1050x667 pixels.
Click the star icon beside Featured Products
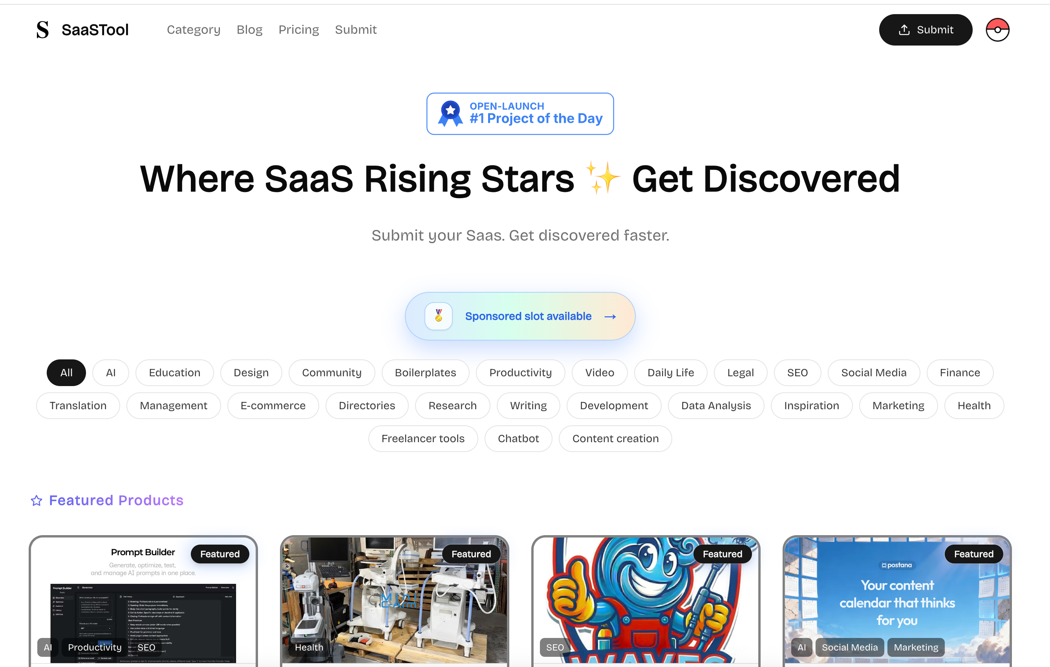tap(37, 501)
